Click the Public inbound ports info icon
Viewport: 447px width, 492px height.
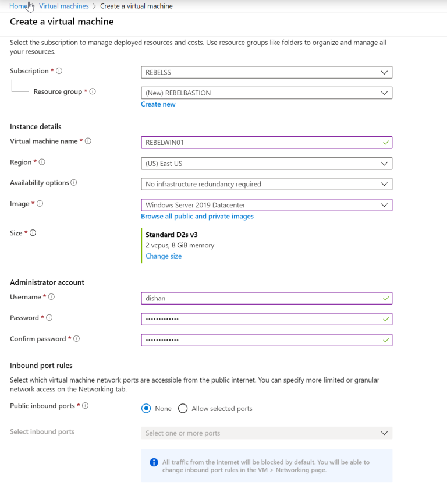tap(86, 406)
